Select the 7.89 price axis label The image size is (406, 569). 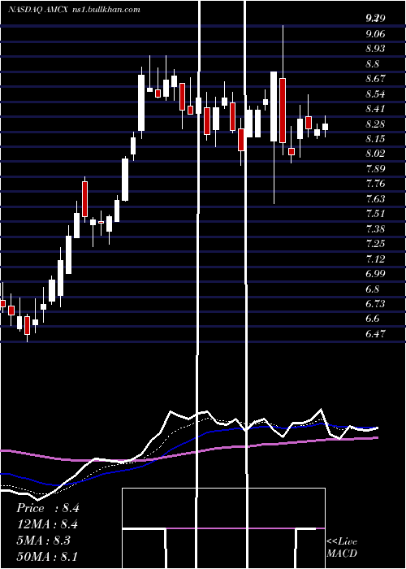pos(375,169)
